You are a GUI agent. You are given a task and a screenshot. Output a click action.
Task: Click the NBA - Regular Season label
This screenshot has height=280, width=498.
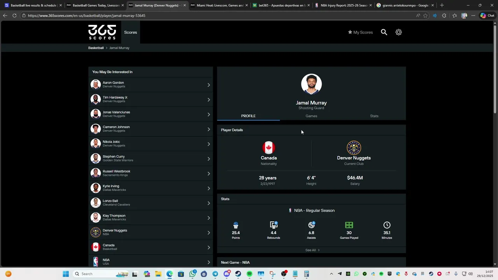tap(314, 210)
